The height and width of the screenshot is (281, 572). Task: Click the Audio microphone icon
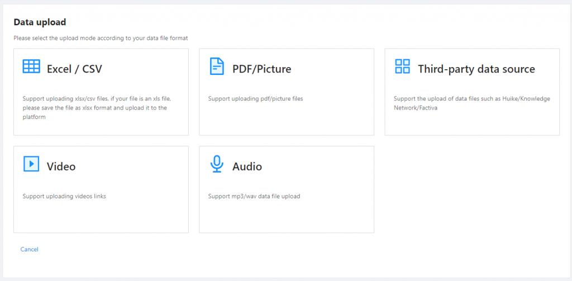tap(216, 164)
